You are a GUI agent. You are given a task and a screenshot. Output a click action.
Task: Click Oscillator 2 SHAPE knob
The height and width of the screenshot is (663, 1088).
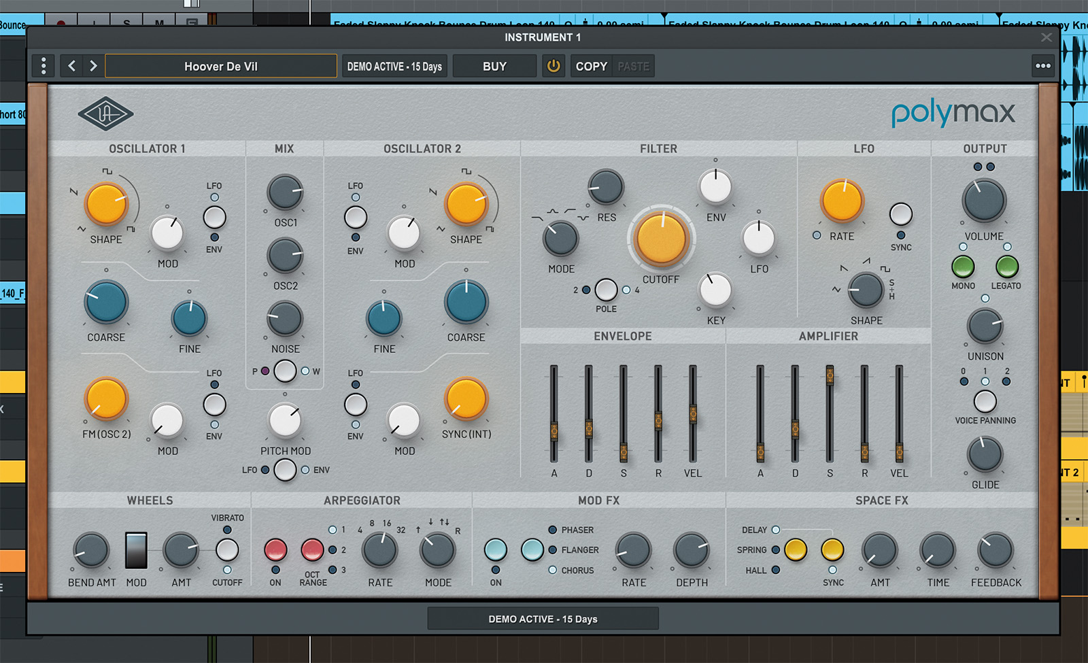466,203
